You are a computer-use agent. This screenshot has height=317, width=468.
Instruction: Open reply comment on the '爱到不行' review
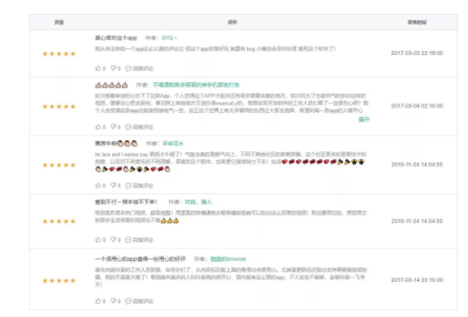coord(139,239)
